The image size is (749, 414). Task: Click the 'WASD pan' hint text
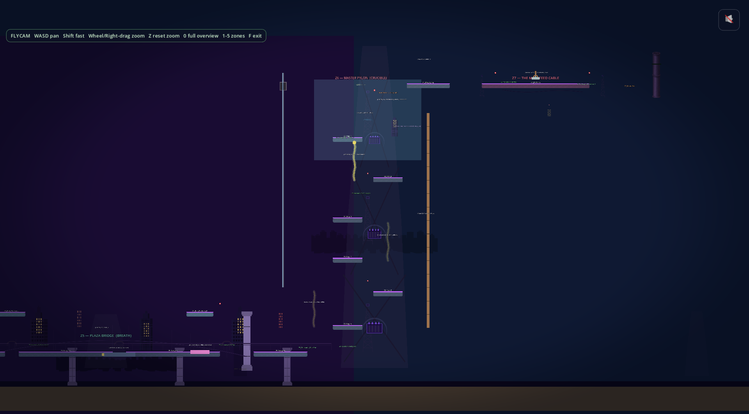point(46,36)
